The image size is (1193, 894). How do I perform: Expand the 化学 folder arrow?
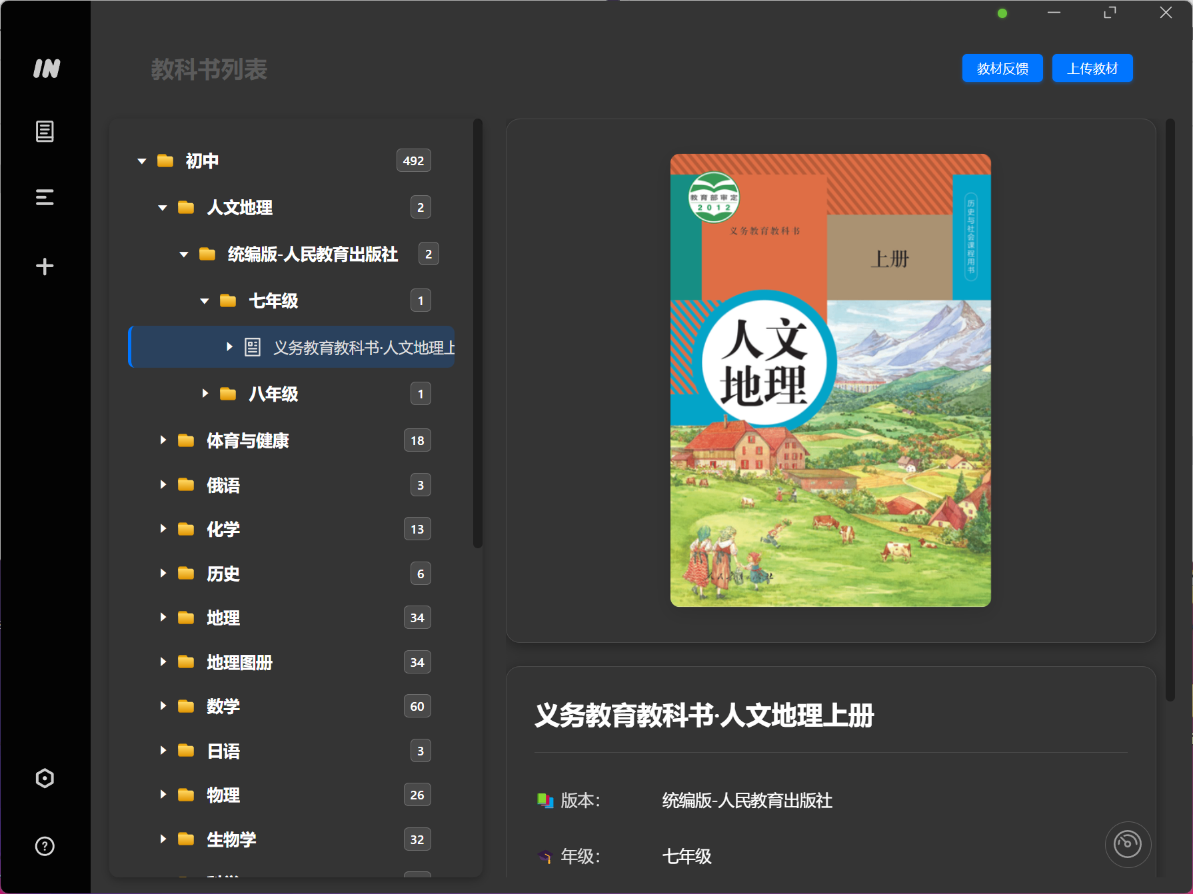click(x=163, y=529)
